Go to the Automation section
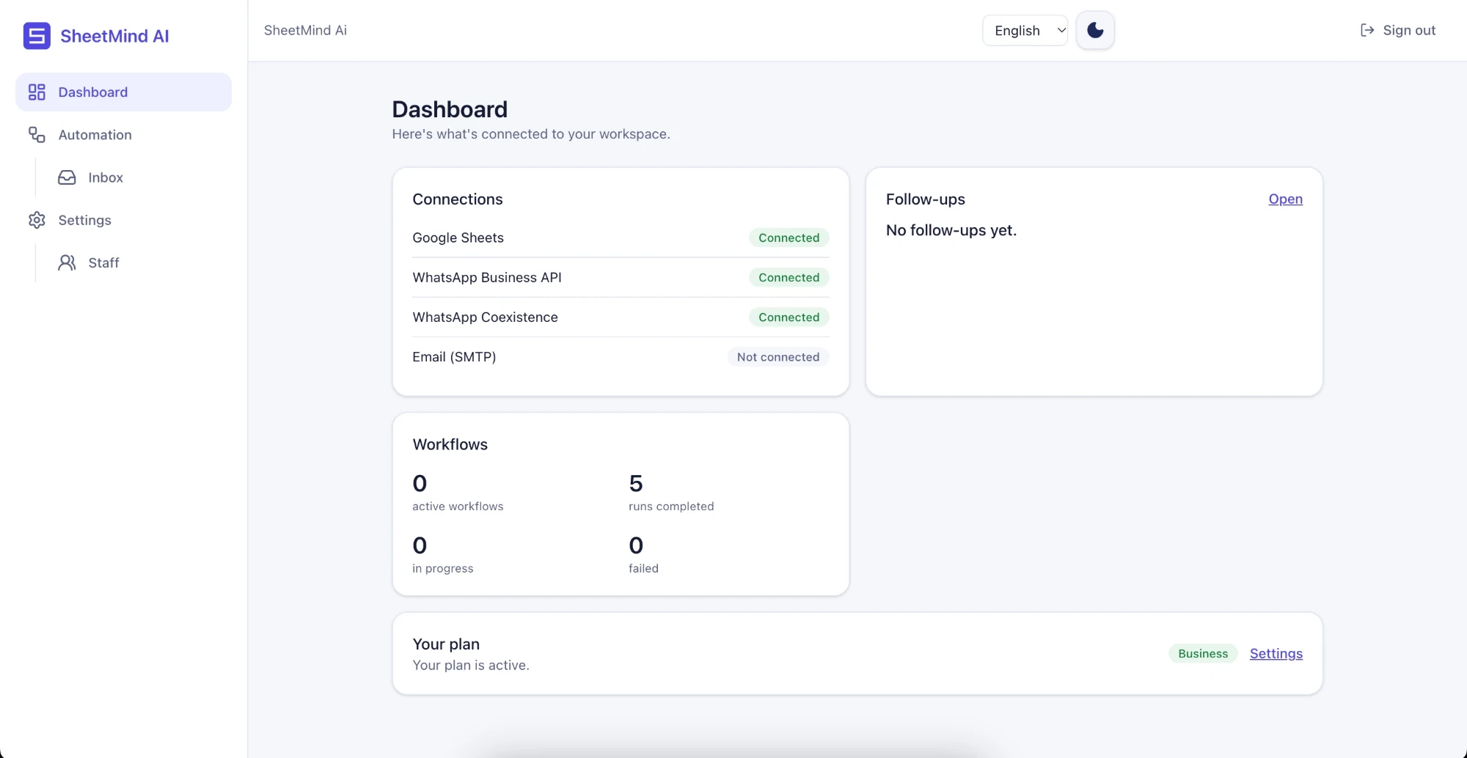 pos(123,134)
